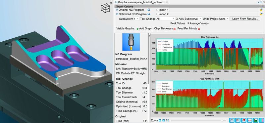Click the second Zoom icon beside Zoom label
The width and height of the screenshot is (265, 123).
(x=163, y=120)
